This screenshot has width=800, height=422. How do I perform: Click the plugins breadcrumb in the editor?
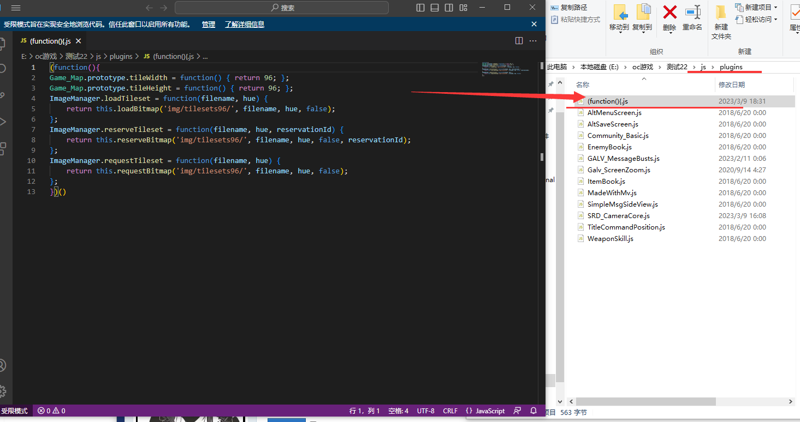click(x=121, y=56)
